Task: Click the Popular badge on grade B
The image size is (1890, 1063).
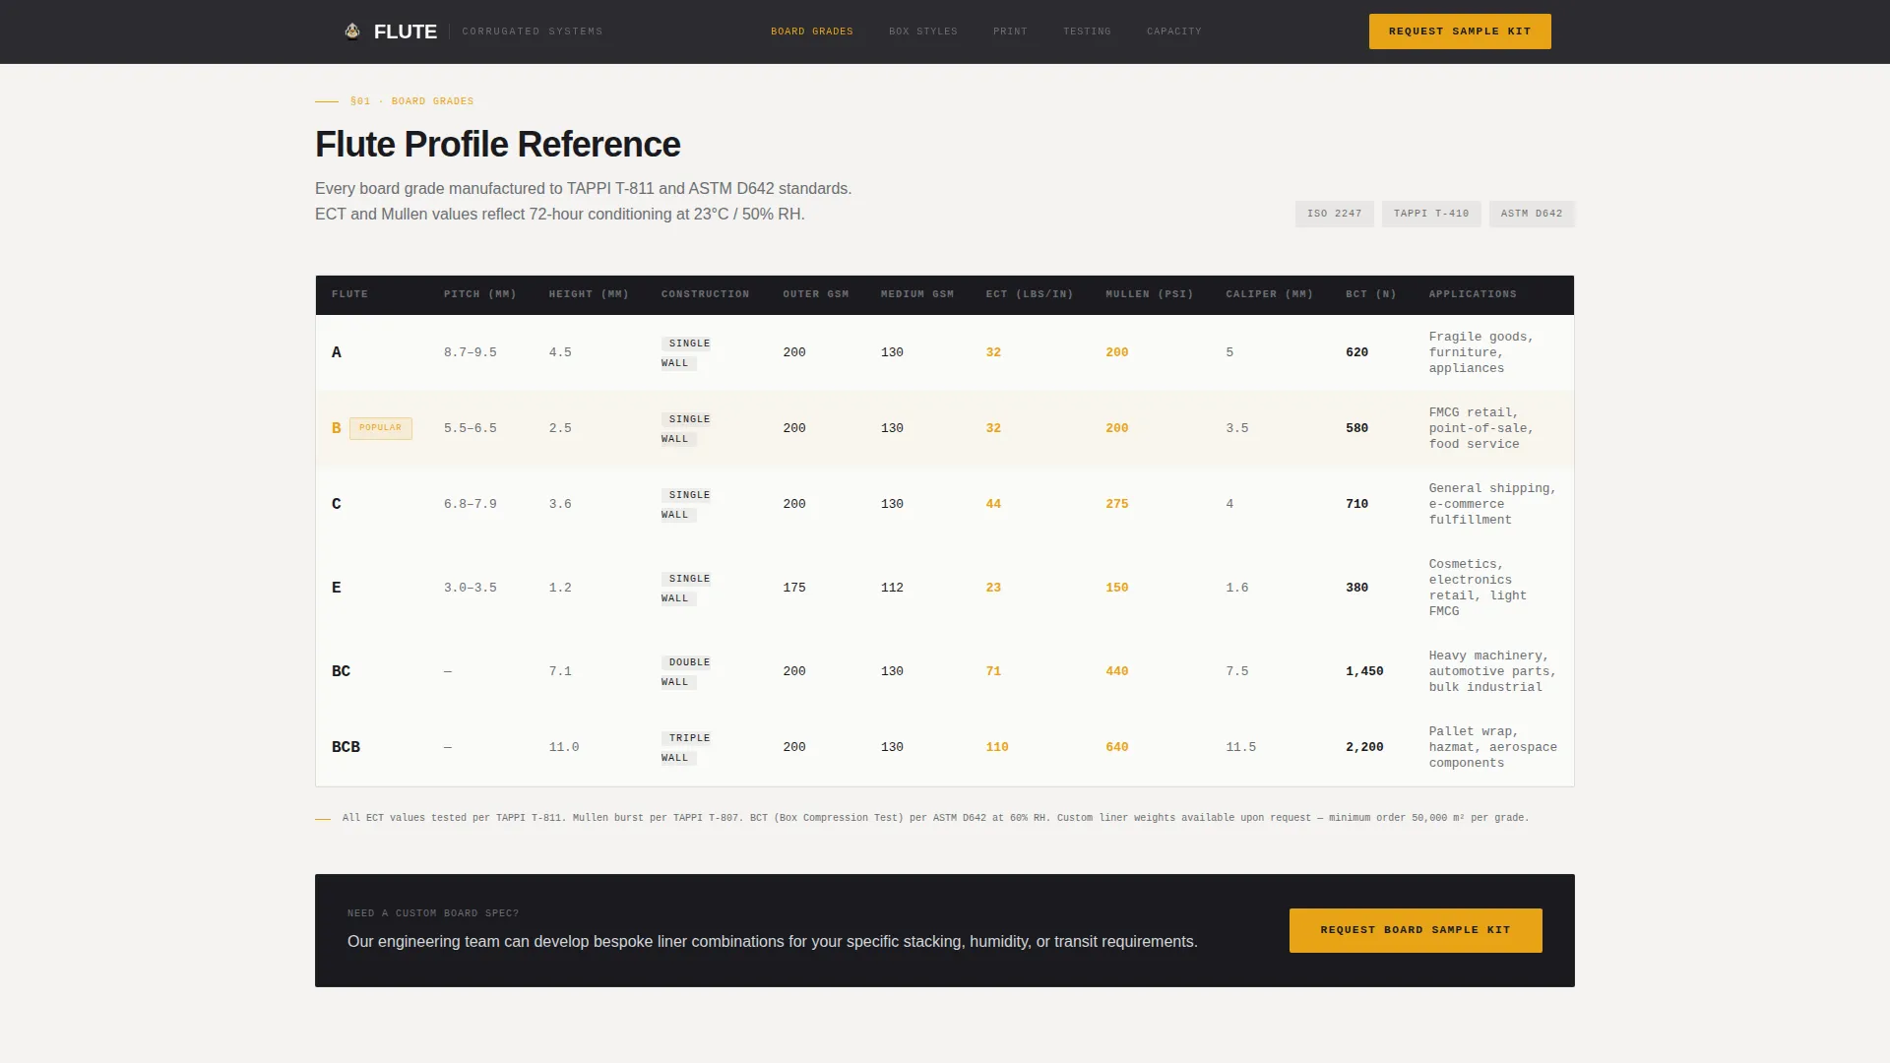Action: 381,428
